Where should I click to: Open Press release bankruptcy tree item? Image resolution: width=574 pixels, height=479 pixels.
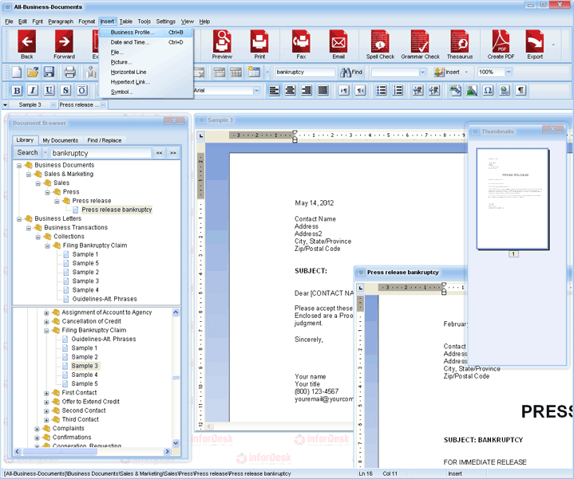[117, 210]
